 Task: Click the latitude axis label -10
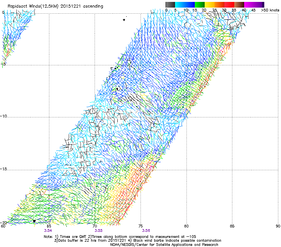pyautogui.click(x=3, y=116)
